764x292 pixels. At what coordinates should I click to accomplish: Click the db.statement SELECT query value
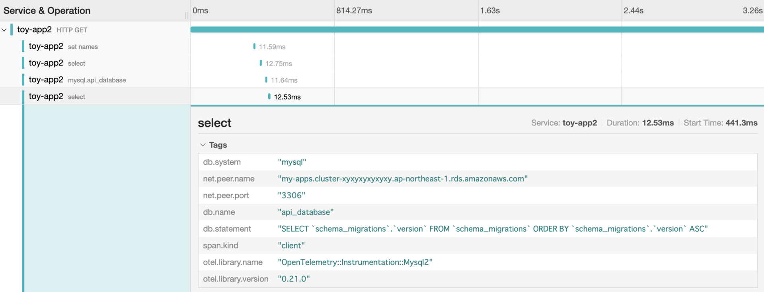(x=492, y=229)
